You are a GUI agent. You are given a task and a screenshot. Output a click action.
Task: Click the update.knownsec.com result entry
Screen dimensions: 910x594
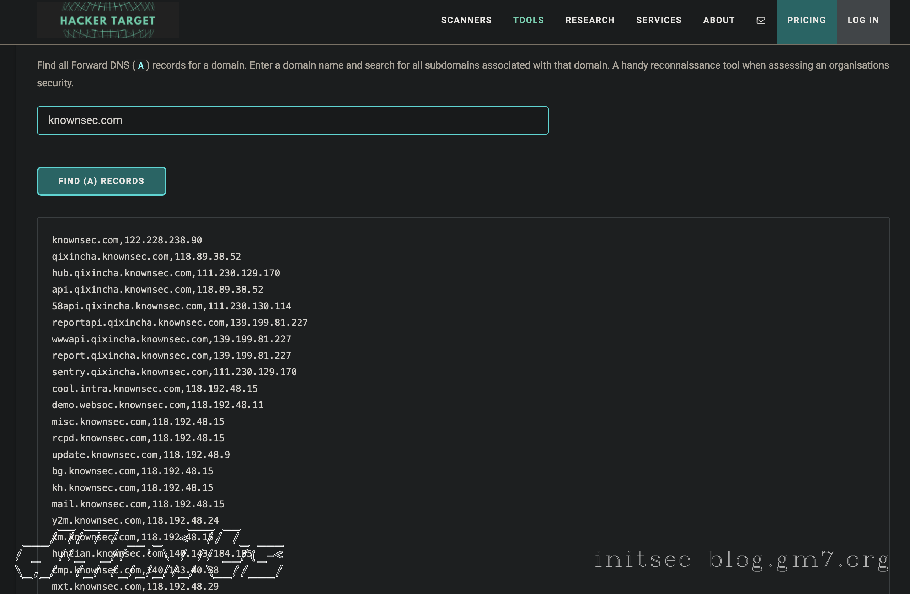(141, 455)
